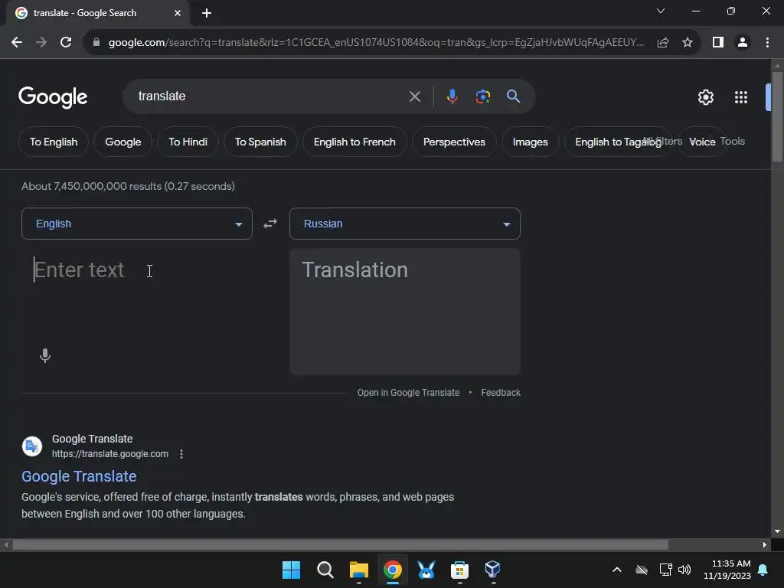The width and height of the screenshot is (784, 588).
Task: Click the magnifier search icon
Action: click(514, 96)
